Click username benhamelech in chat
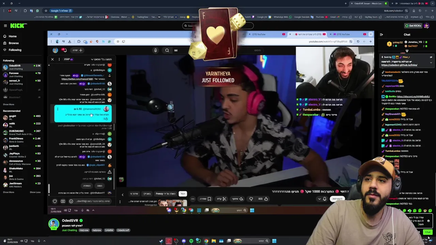 393,72
